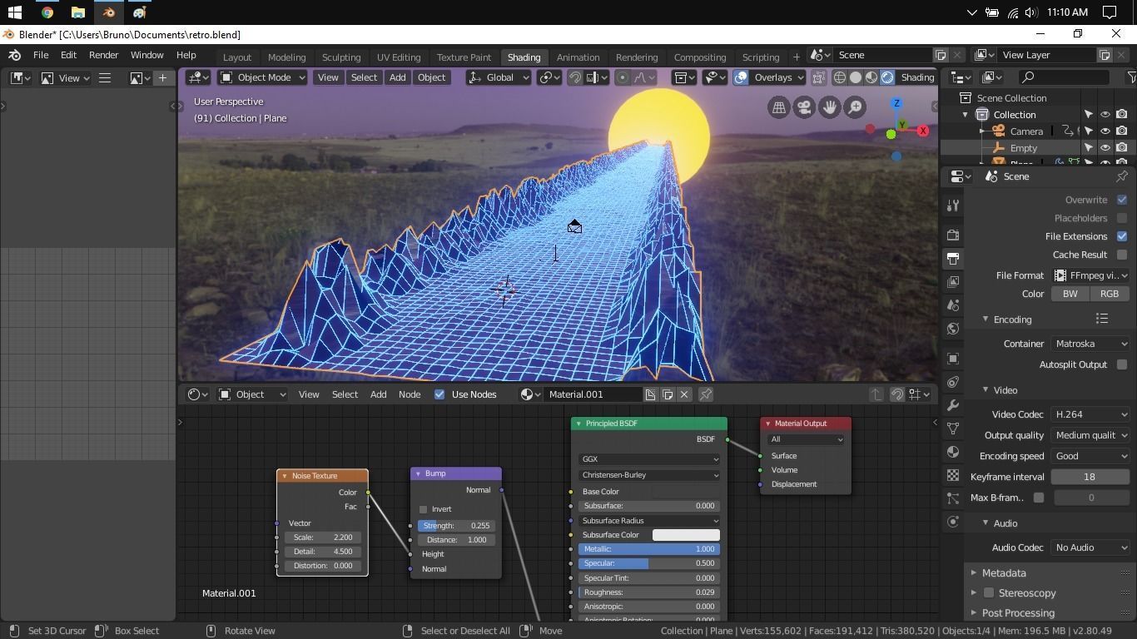Switch to the Compositing workspace tab

[700, 57]
